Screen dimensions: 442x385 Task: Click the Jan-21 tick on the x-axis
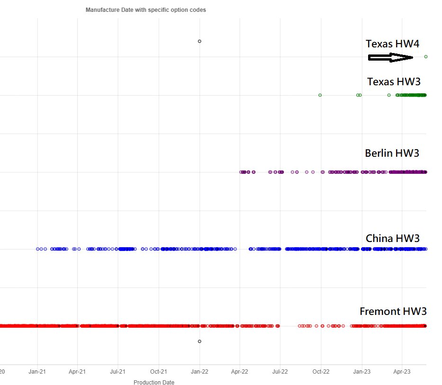[x=36, y=372]
